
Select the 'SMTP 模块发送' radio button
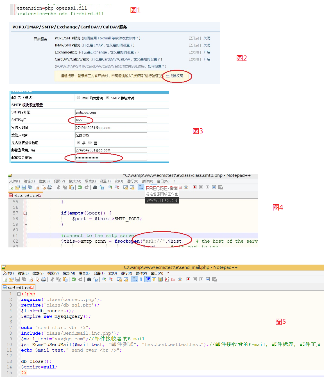click(107, 98)
